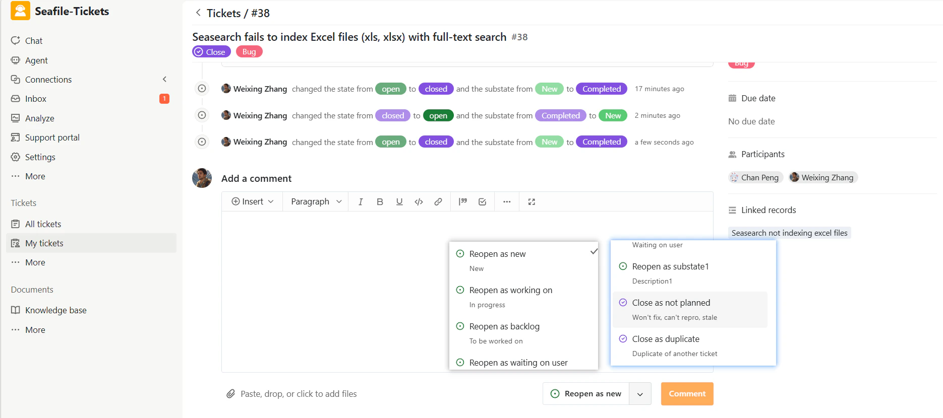Choose Close as duplicate
Viewport: 943px width, 418px height.
click(x=690, y=345)
